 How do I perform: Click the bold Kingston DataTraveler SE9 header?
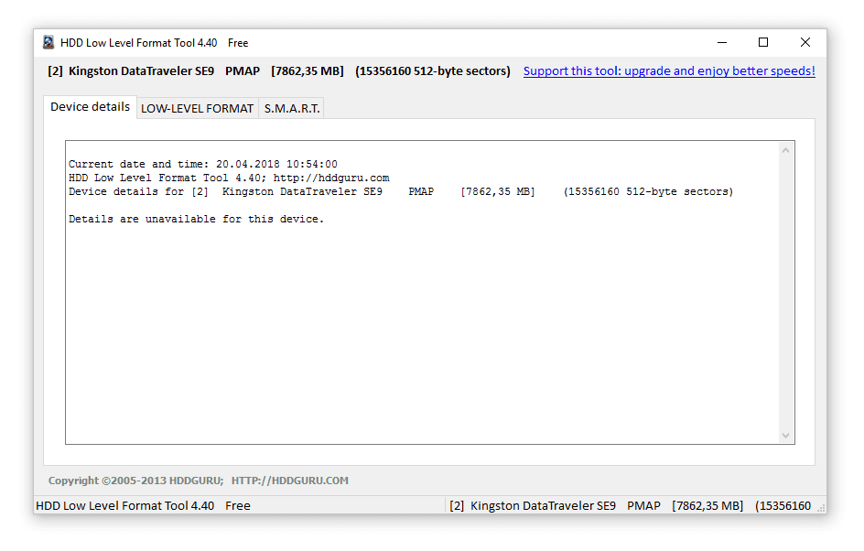[x=279, y=71]
